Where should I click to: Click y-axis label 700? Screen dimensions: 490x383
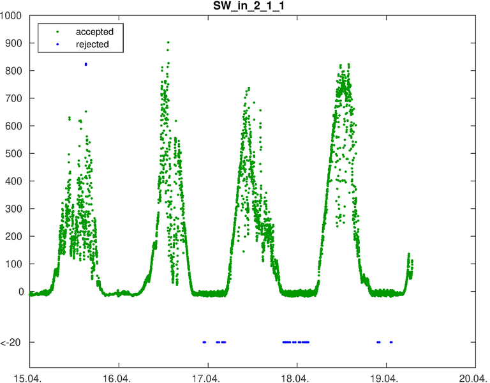[14, 98]
